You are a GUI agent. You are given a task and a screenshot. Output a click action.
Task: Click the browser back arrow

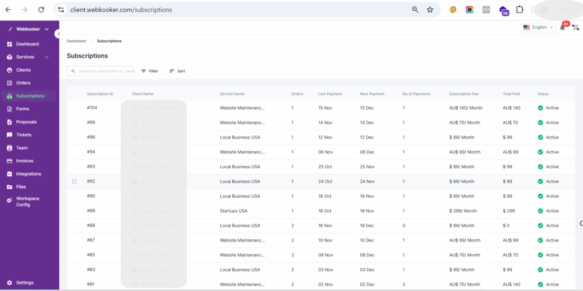click(8, 10)
